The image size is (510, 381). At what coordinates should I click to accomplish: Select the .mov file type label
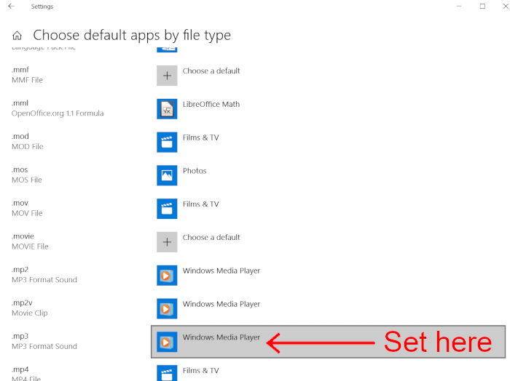tap(20, 204)
